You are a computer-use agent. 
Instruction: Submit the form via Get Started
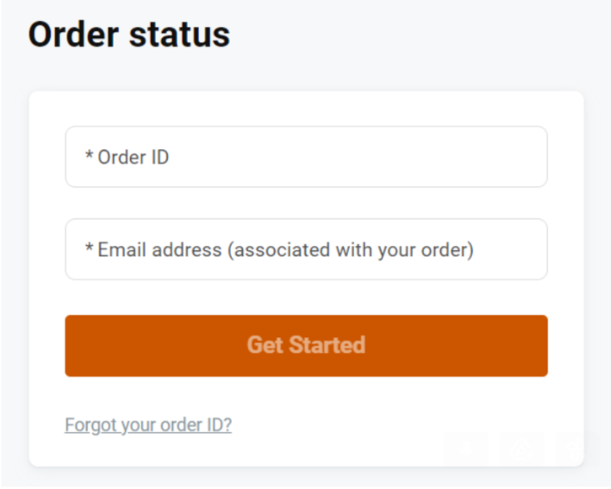(x=306, y=346)
